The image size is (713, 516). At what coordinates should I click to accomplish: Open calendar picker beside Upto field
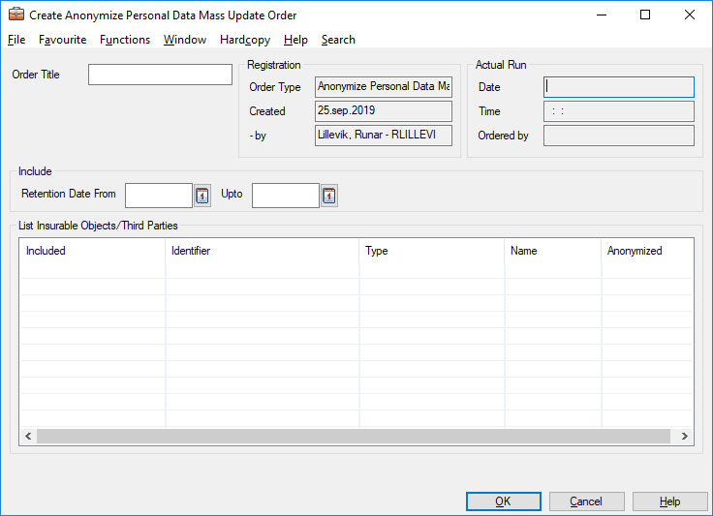click(x=329, y=196)
